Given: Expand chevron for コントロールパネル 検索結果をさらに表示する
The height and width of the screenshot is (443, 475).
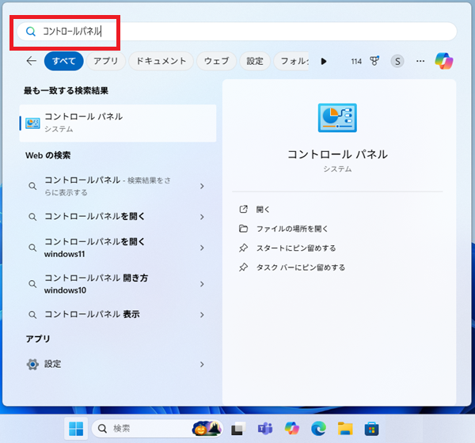Looking at the screenshot, I should click(x=202, y=186).
